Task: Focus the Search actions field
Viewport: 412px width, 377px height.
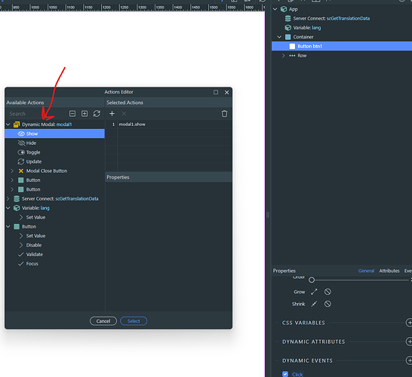Action: pyautogui.click(x=37, y=114)
